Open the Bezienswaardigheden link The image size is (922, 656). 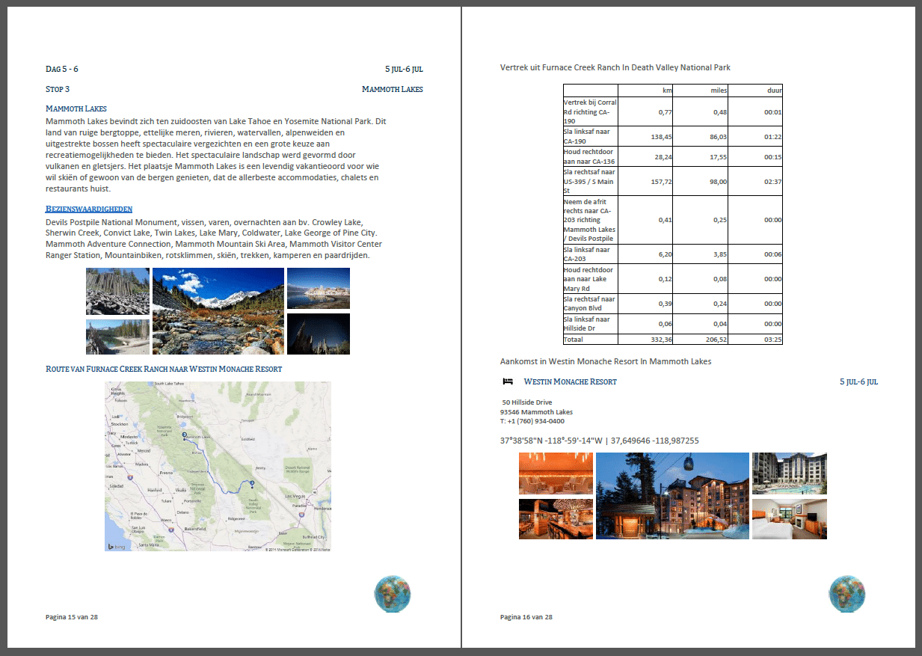coord(89,209)
